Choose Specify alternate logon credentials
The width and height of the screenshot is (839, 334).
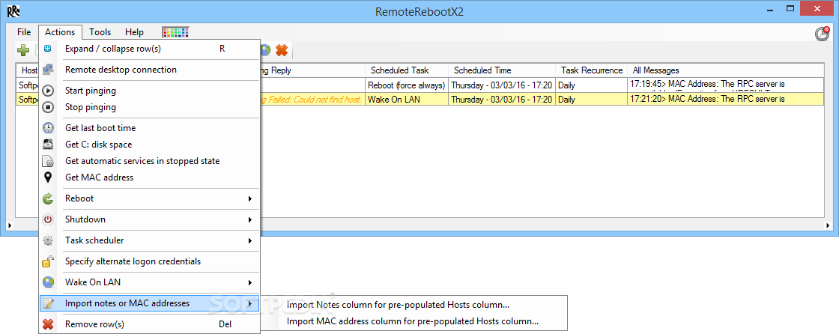[x=150, y=261]
